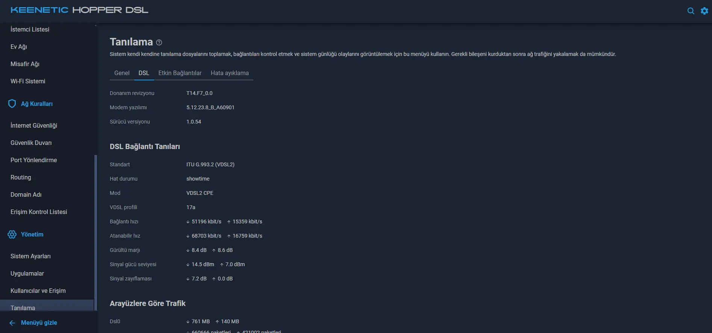Open Misafir Ağı page
This screenshot has width=712, height=333.
coord(25,64)
